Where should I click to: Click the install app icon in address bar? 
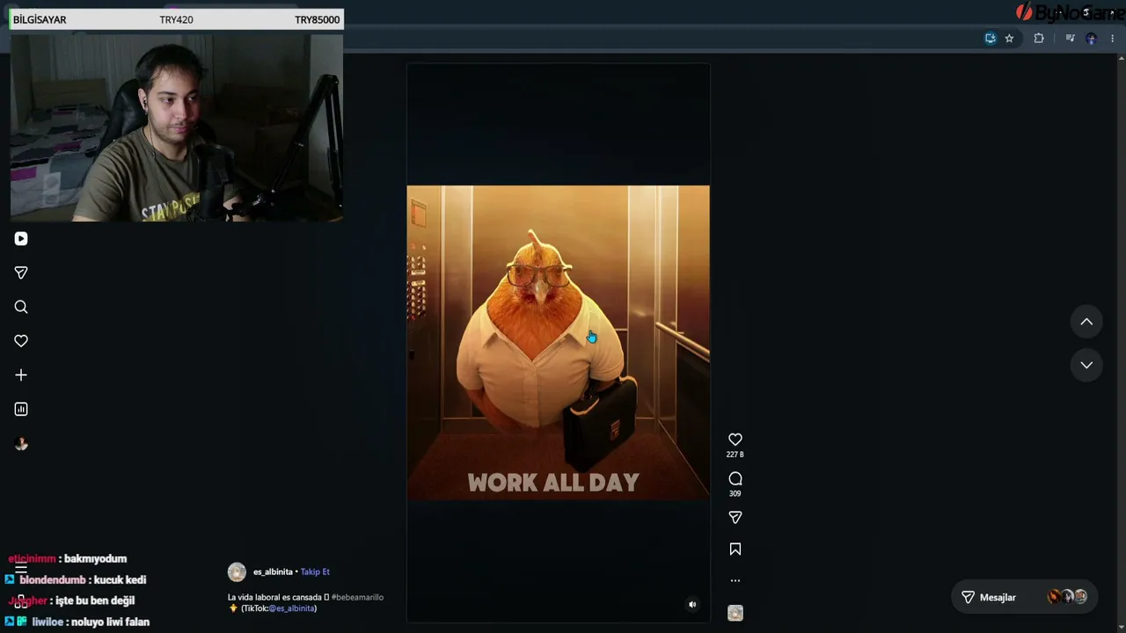pos(991,38)
